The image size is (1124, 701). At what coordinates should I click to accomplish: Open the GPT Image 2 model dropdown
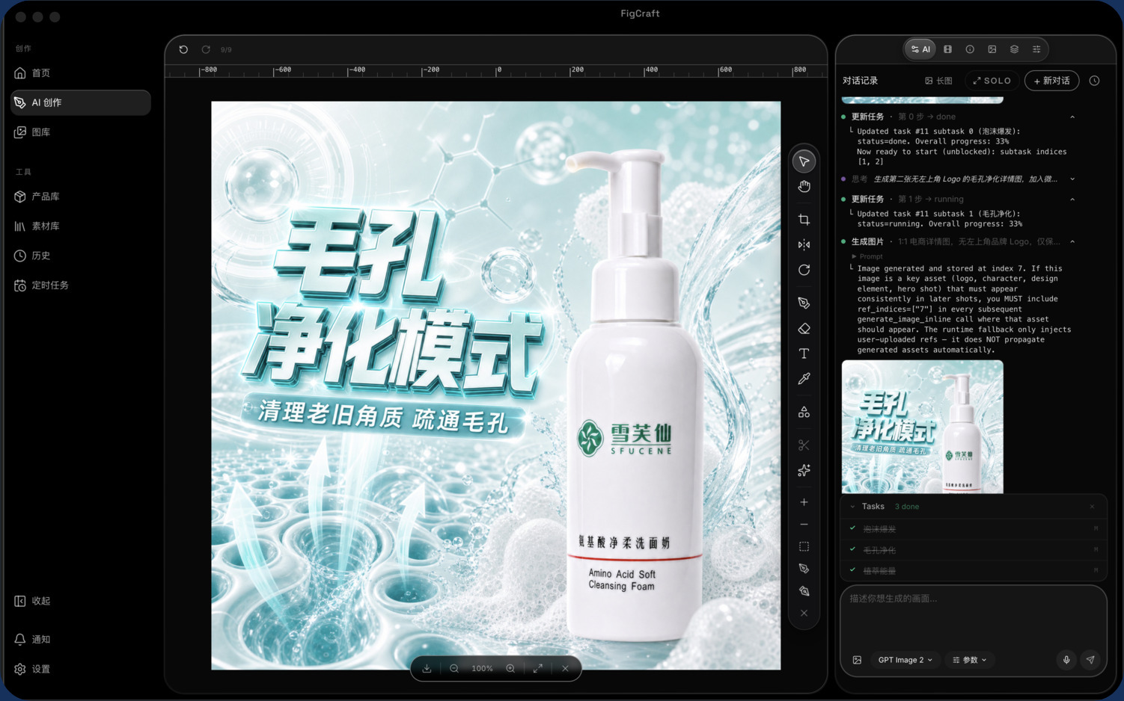click(x=905, y=660)
